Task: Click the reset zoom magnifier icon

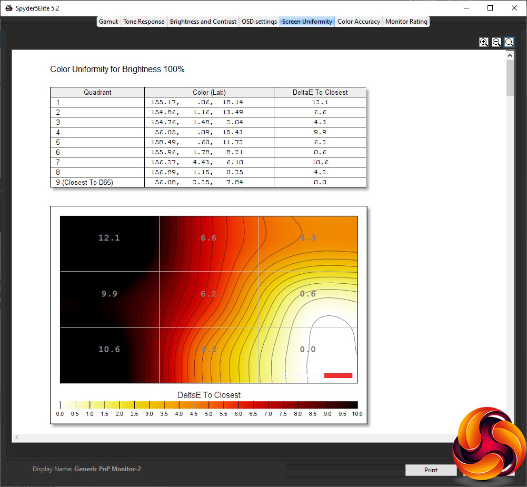Action: [509, 42]
